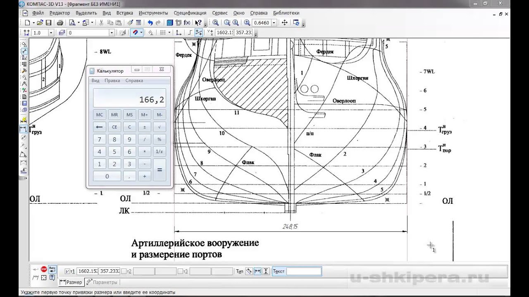Open a file using the folder icon

click(40, 23)
